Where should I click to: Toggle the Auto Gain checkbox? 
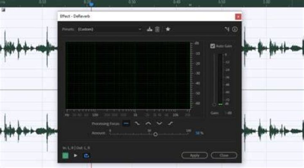click(x=213, y=46)
